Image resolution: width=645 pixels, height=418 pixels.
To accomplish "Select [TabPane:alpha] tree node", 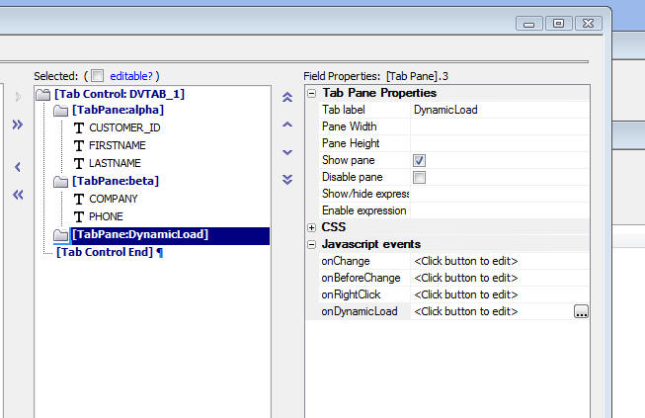I will click(119, 110).
